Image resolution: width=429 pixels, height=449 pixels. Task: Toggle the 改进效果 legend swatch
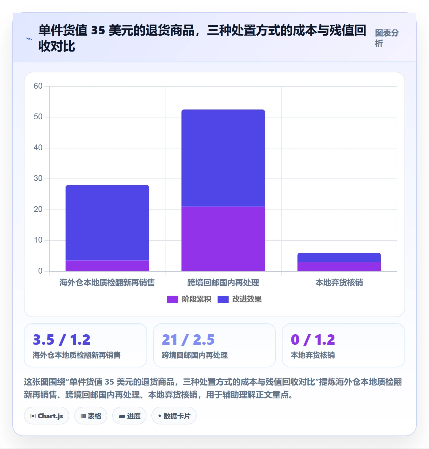pyautogui.click(x=223, y=299)
